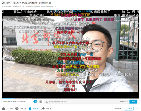Click the coin count 245.6万

[x=23, y=109]
